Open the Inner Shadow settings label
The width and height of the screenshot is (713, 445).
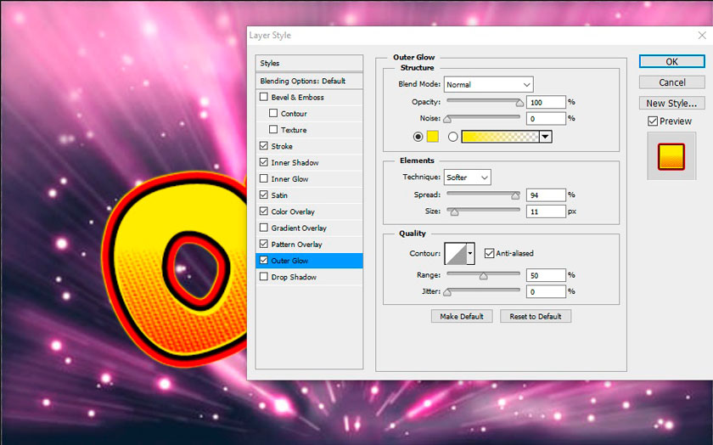tap(295, 162)
